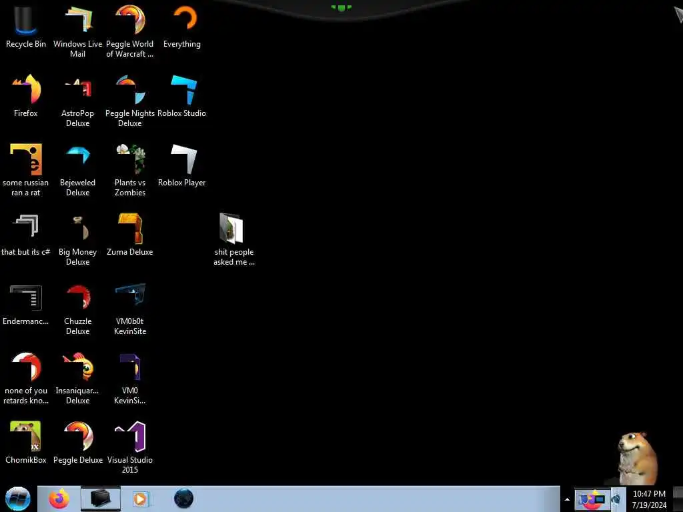Open the Windows Start menu orb
Screen dimensions: 683x512
(x=17, y=499)
